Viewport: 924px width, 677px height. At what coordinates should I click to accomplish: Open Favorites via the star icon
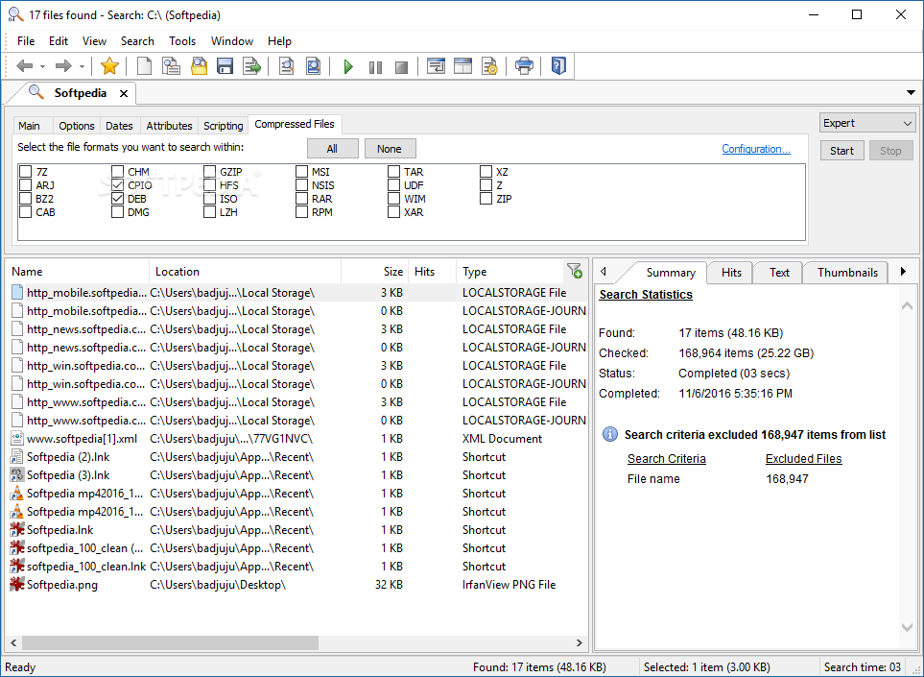[109, 66]
